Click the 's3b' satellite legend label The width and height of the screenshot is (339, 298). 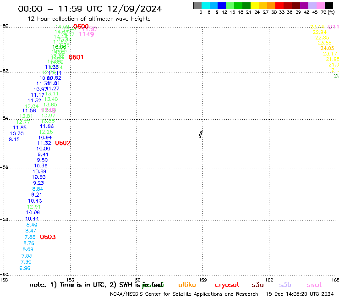coord(285,285)
